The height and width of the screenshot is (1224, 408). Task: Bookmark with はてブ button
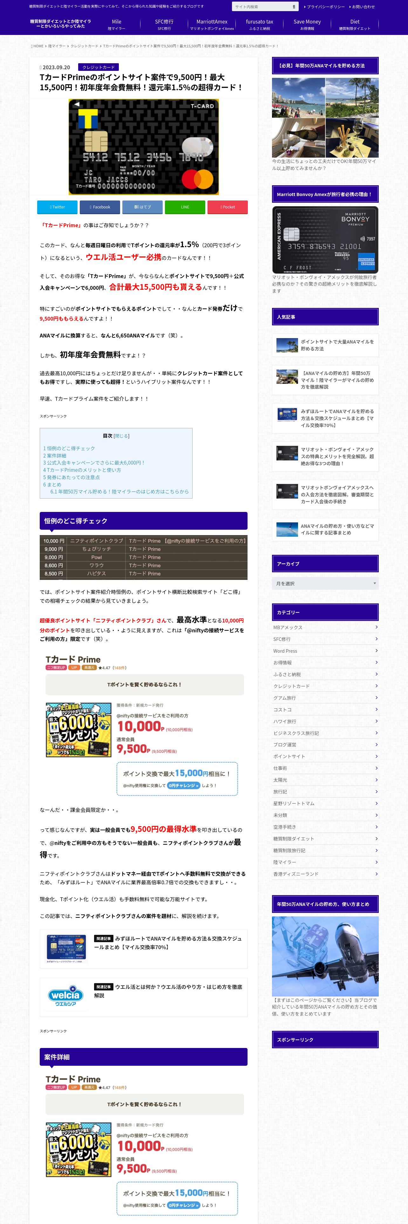[x=142, y=207]
